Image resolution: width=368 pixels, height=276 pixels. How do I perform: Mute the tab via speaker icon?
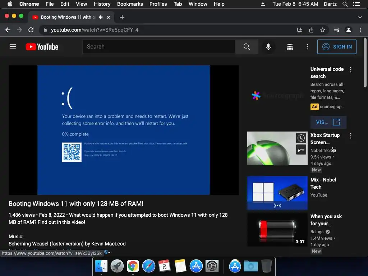[x=101, y=17]
